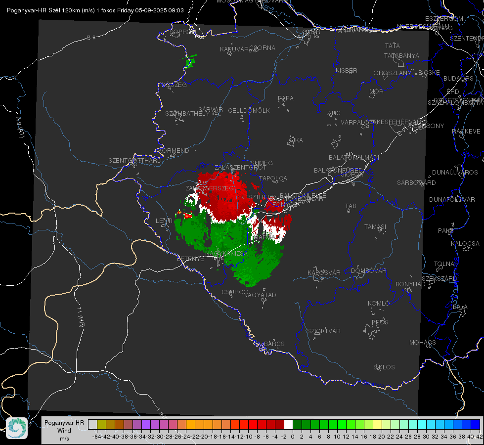Select the NAGYATÁD town label
Screen dimensions: 484x445
pos(260,295)
